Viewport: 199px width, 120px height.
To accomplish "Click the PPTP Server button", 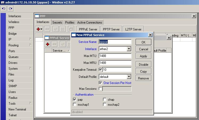I will tap(111, 29).
